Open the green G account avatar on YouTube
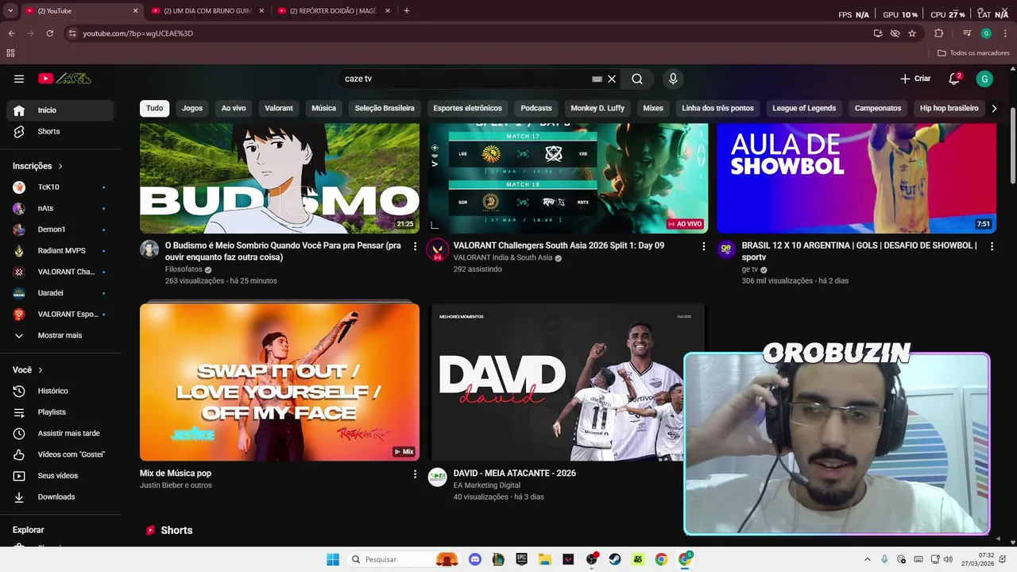The width and height of the screenshot is (1017, 572). [984, 79]
